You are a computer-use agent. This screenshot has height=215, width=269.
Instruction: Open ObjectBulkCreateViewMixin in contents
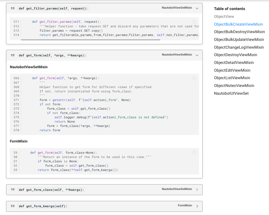pos(238,24)
